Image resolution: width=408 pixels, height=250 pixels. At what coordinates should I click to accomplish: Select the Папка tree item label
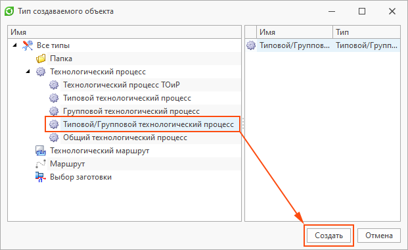pos(61,59)
